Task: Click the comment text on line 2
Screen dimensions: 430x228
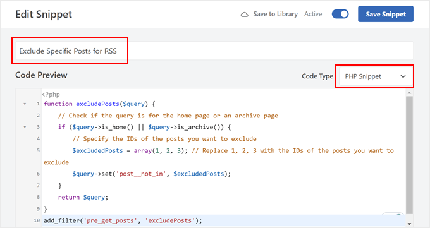Action: point(168,116)
